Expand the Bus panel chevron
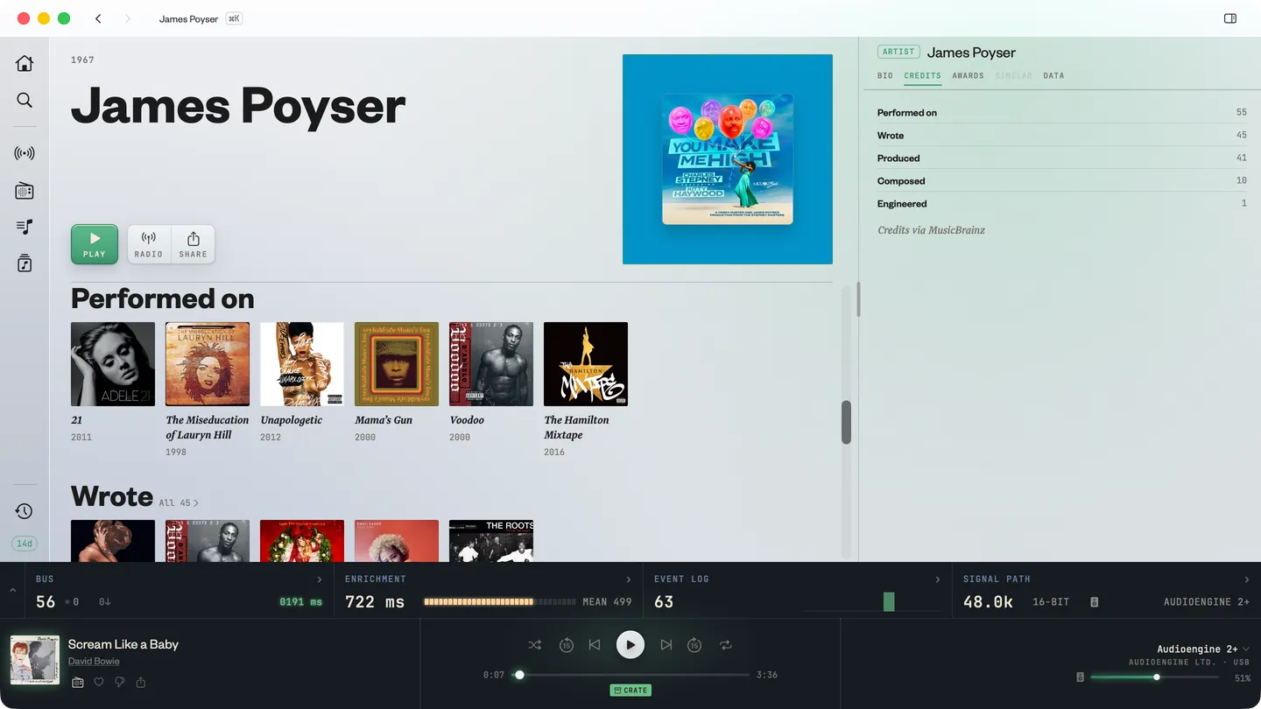1261x709 pixels. point(319,579)
